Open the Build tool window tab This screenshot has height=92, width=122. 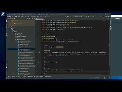click(x=42, y=76)
